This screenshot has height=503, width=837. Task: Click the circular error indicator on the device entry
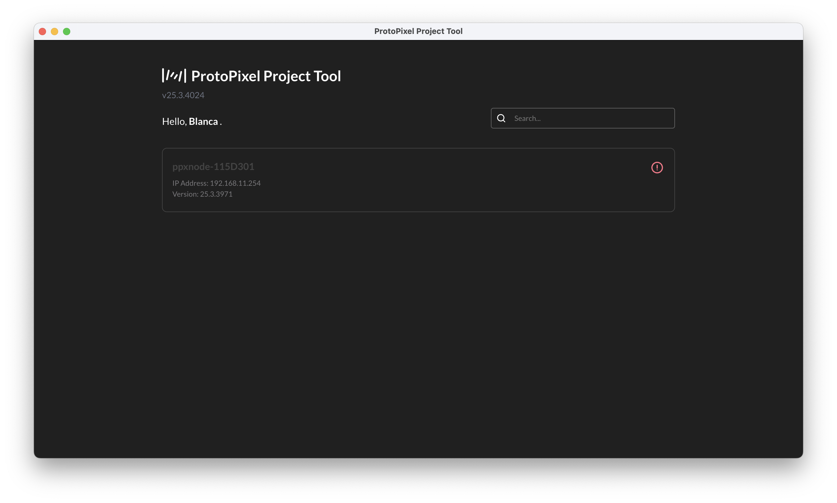[657, 168]
